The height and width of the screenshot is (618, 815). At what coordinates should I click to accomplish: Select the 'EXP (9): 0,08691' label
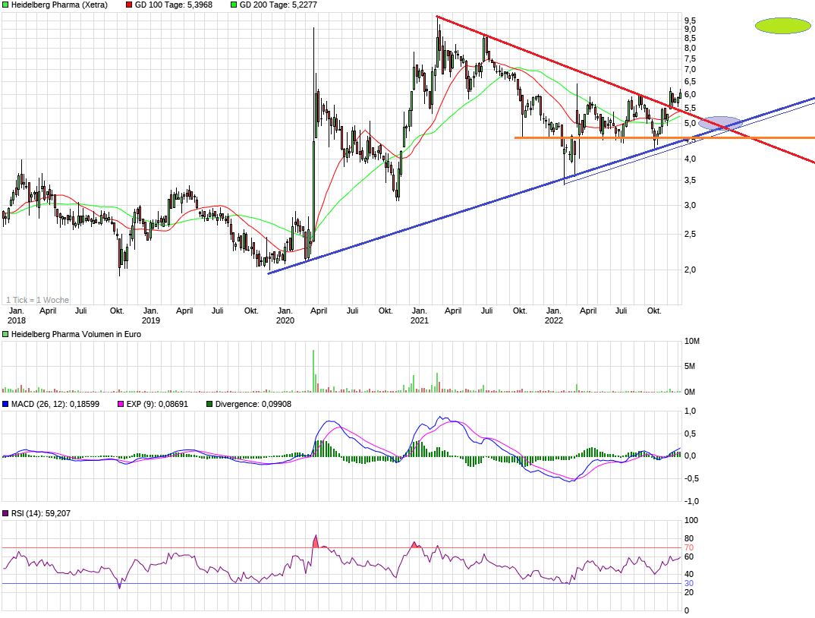(158, 404)
